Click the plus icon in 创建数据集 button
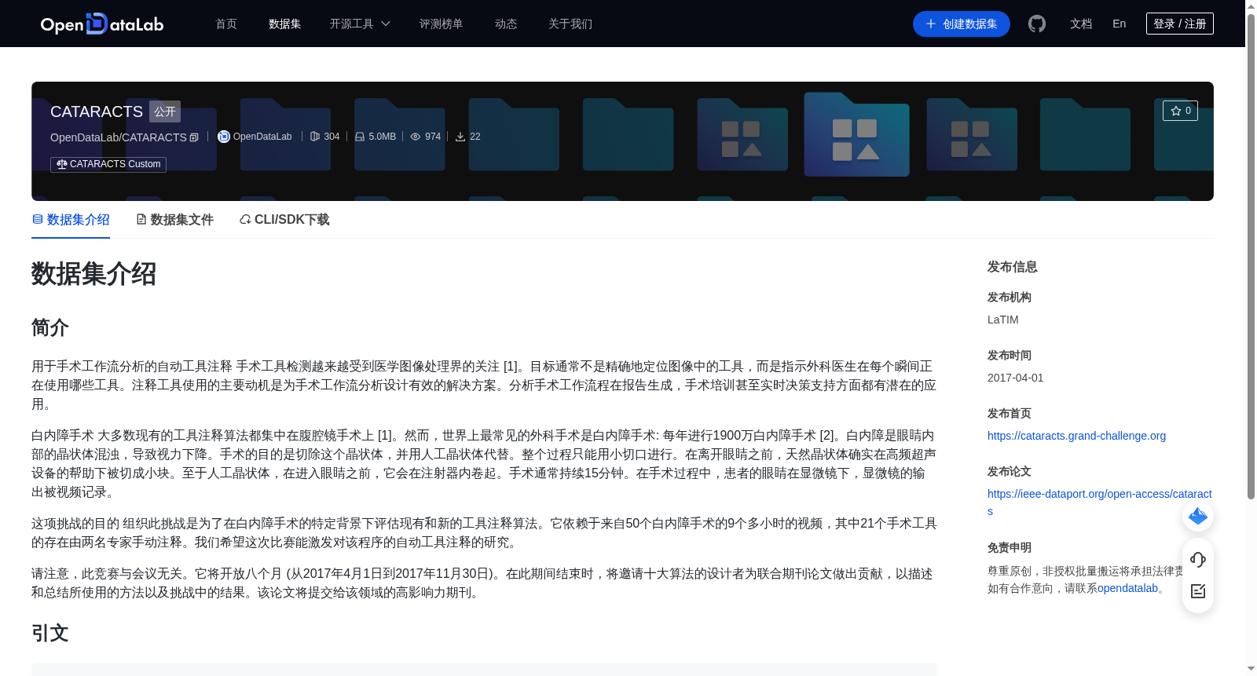Viewport: 1257px width, 676px height. click(931, 24)
